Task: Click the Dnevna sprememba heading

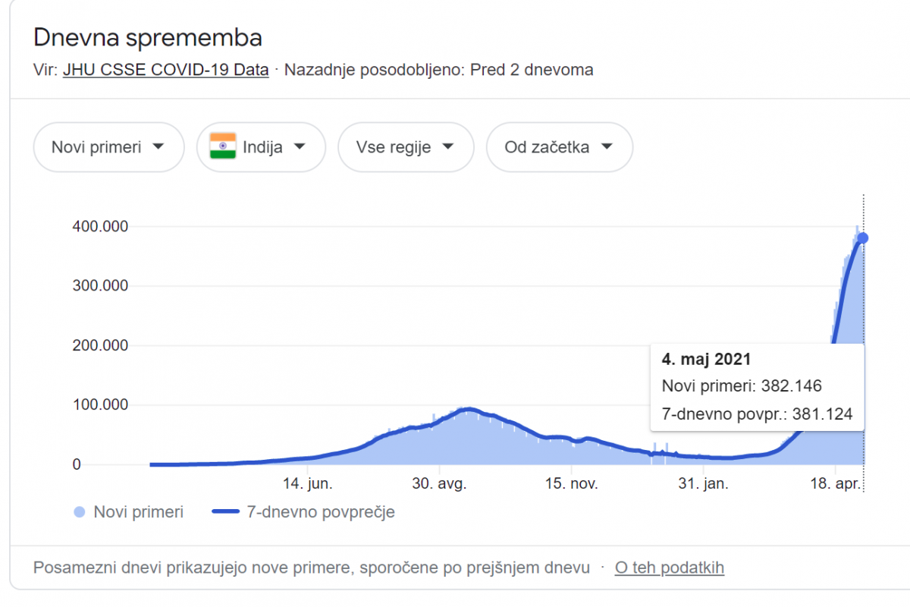Action: pos(148,37)
